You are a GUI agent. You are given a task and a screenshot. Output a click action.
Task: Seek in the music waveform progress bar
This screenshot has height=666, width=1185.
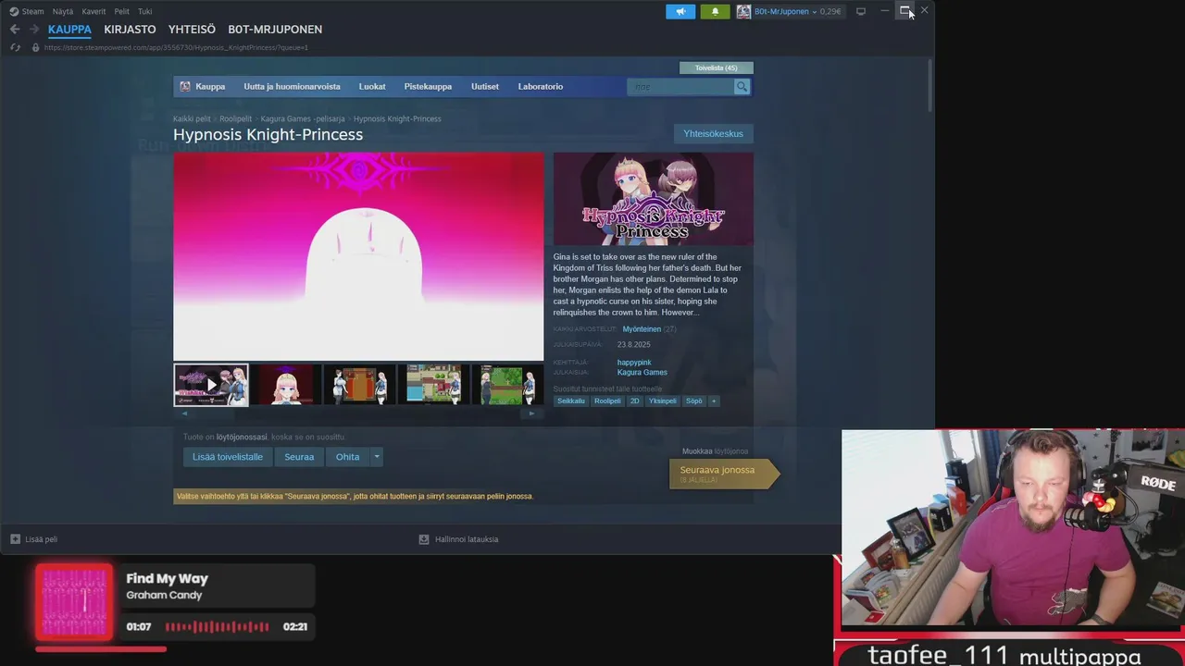(x=218, y=627)
